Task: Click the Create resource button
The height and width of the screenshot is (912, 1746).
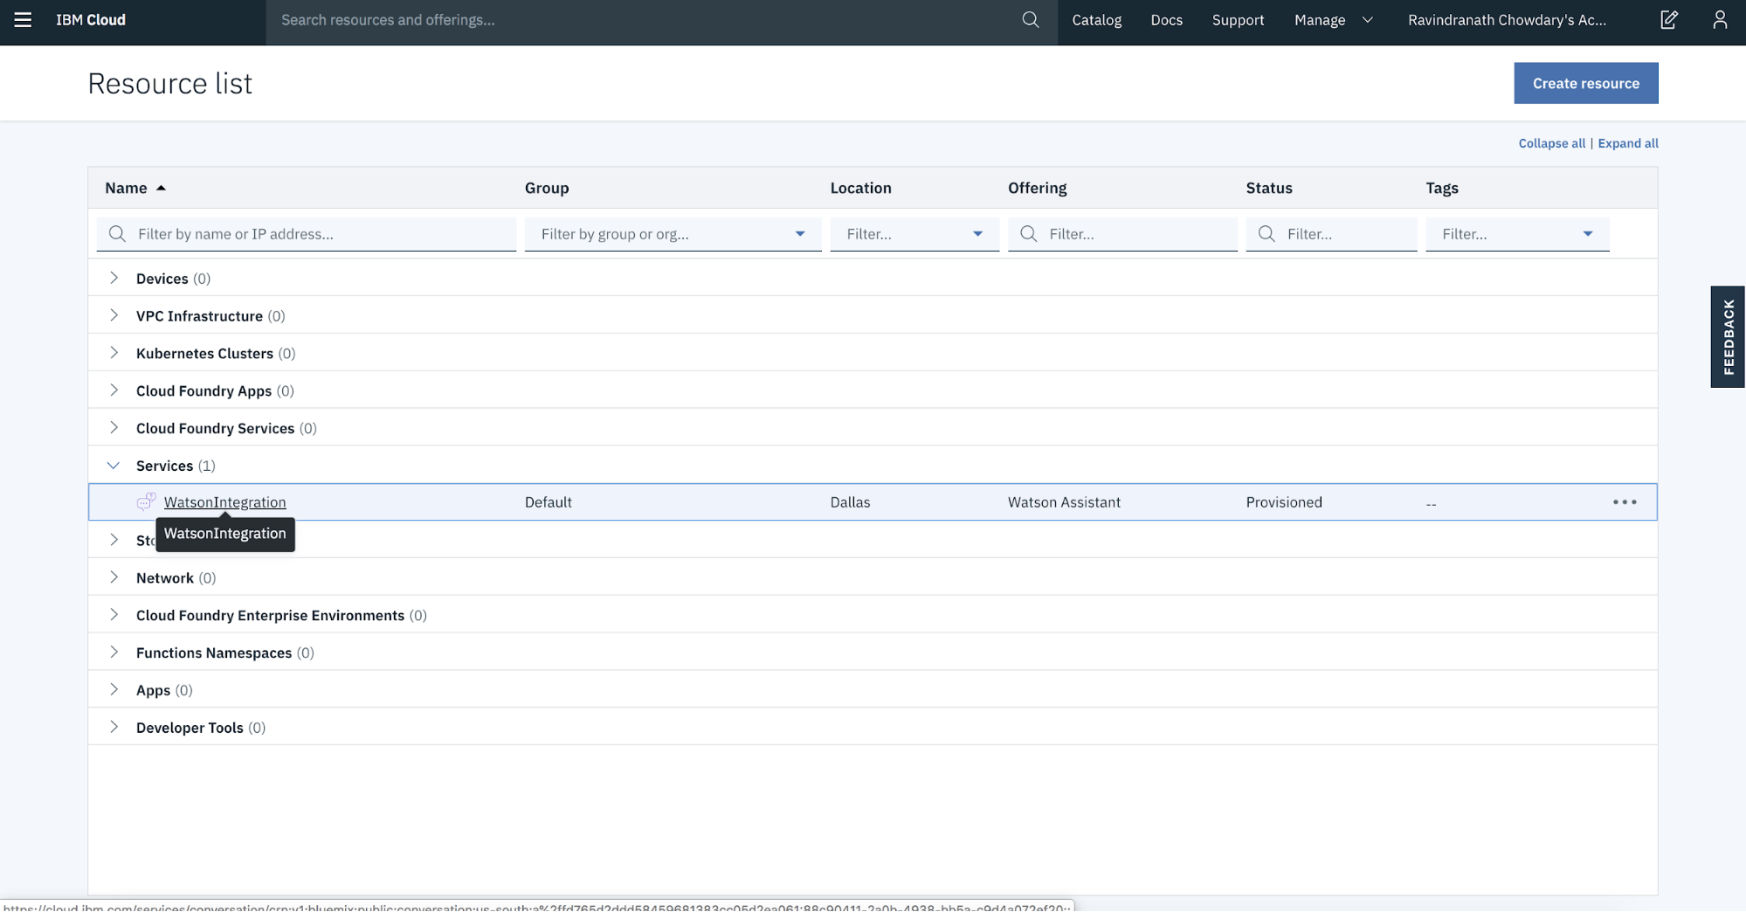Action: (1585, 83)
